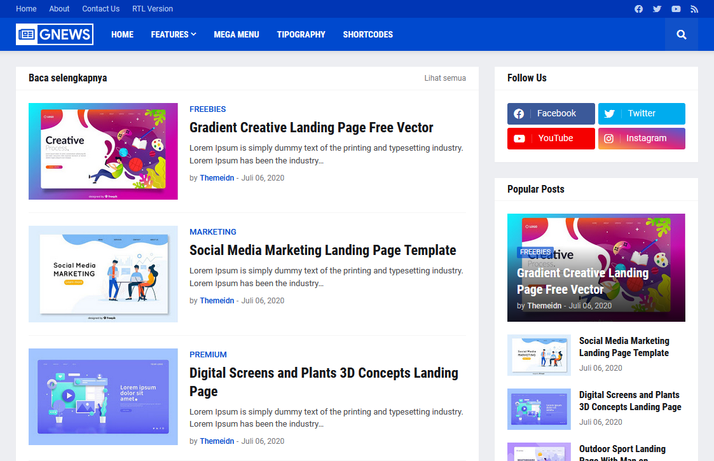Open RSS feed icon in top bar
Viewport: 714px width, 461px height.
[694, 9]
